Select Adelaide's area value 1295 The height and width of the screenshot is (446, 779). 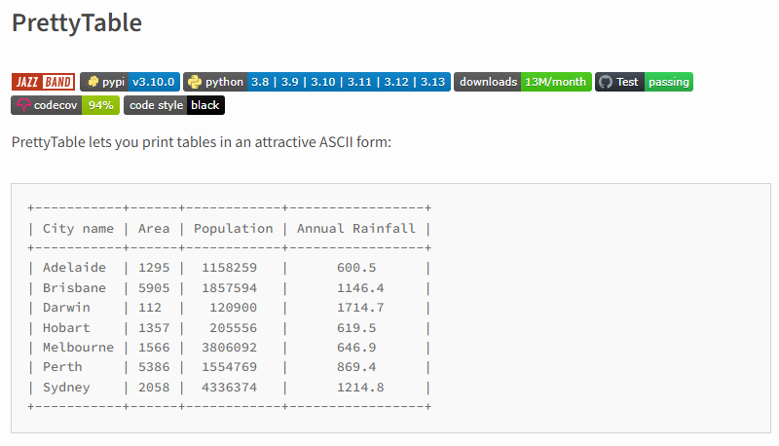coord(154,268)
